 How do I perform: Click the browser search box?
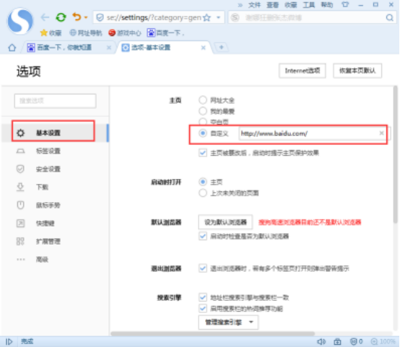click(313, 17)
